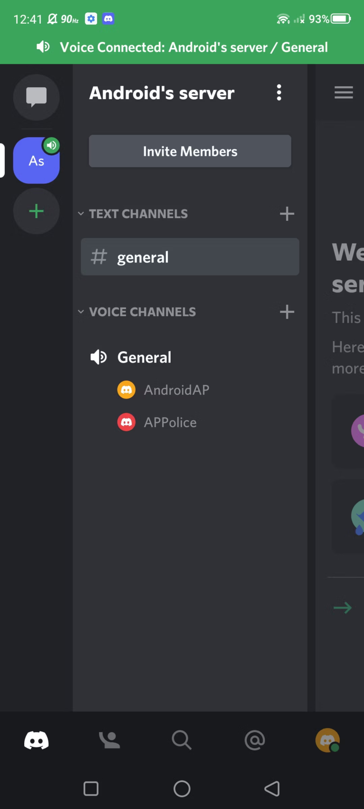
Task: Open direct messages with the chat bubble icon
Action: (x=36, y=98)
